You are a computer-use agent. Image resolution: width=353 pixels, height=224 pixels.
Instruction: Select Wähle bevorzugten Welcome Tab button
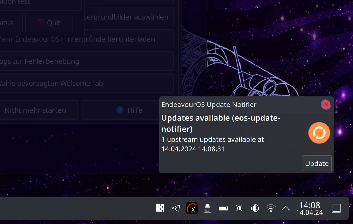pyautogui.click(x=87, y=83)
